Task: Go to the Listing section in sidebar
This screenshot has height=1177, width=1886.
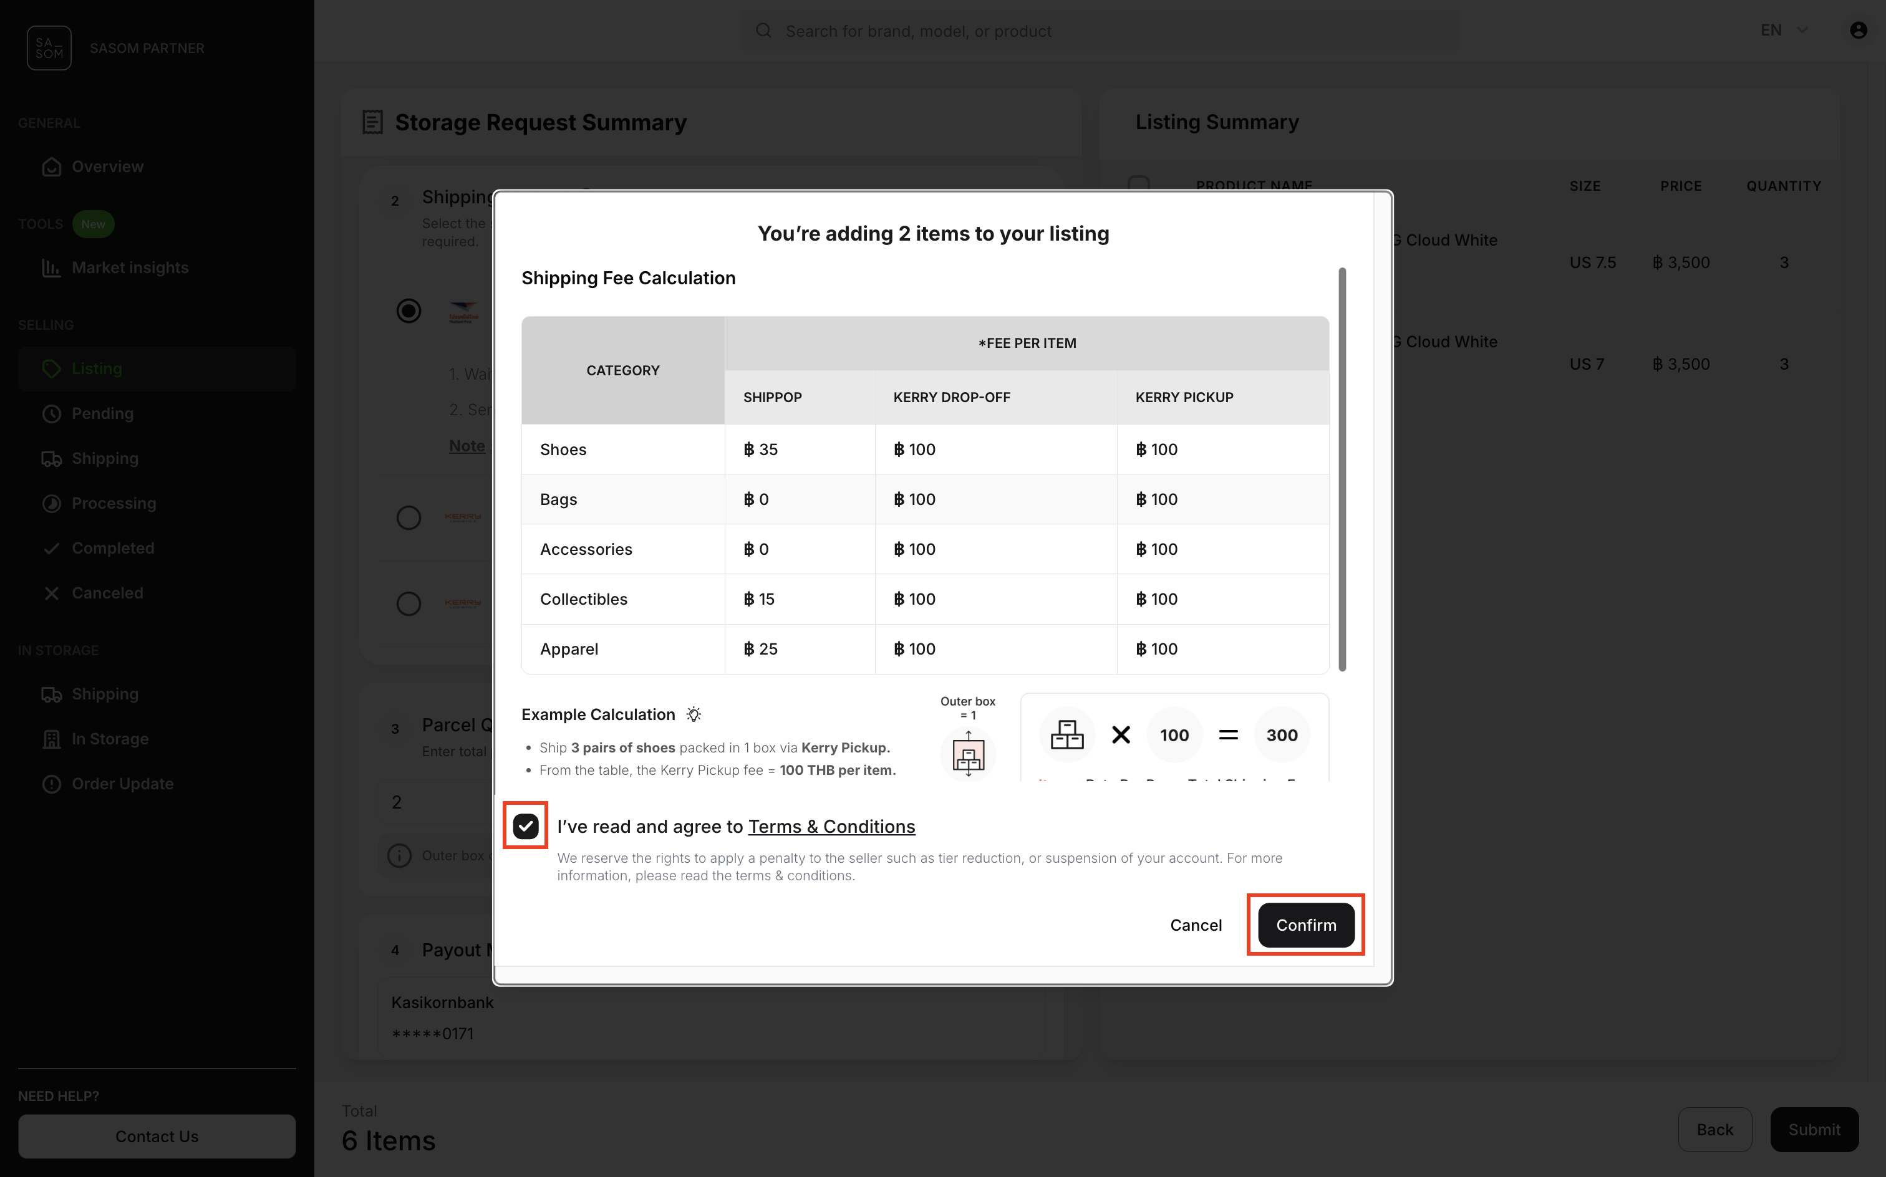Action: tap(97, 368)
